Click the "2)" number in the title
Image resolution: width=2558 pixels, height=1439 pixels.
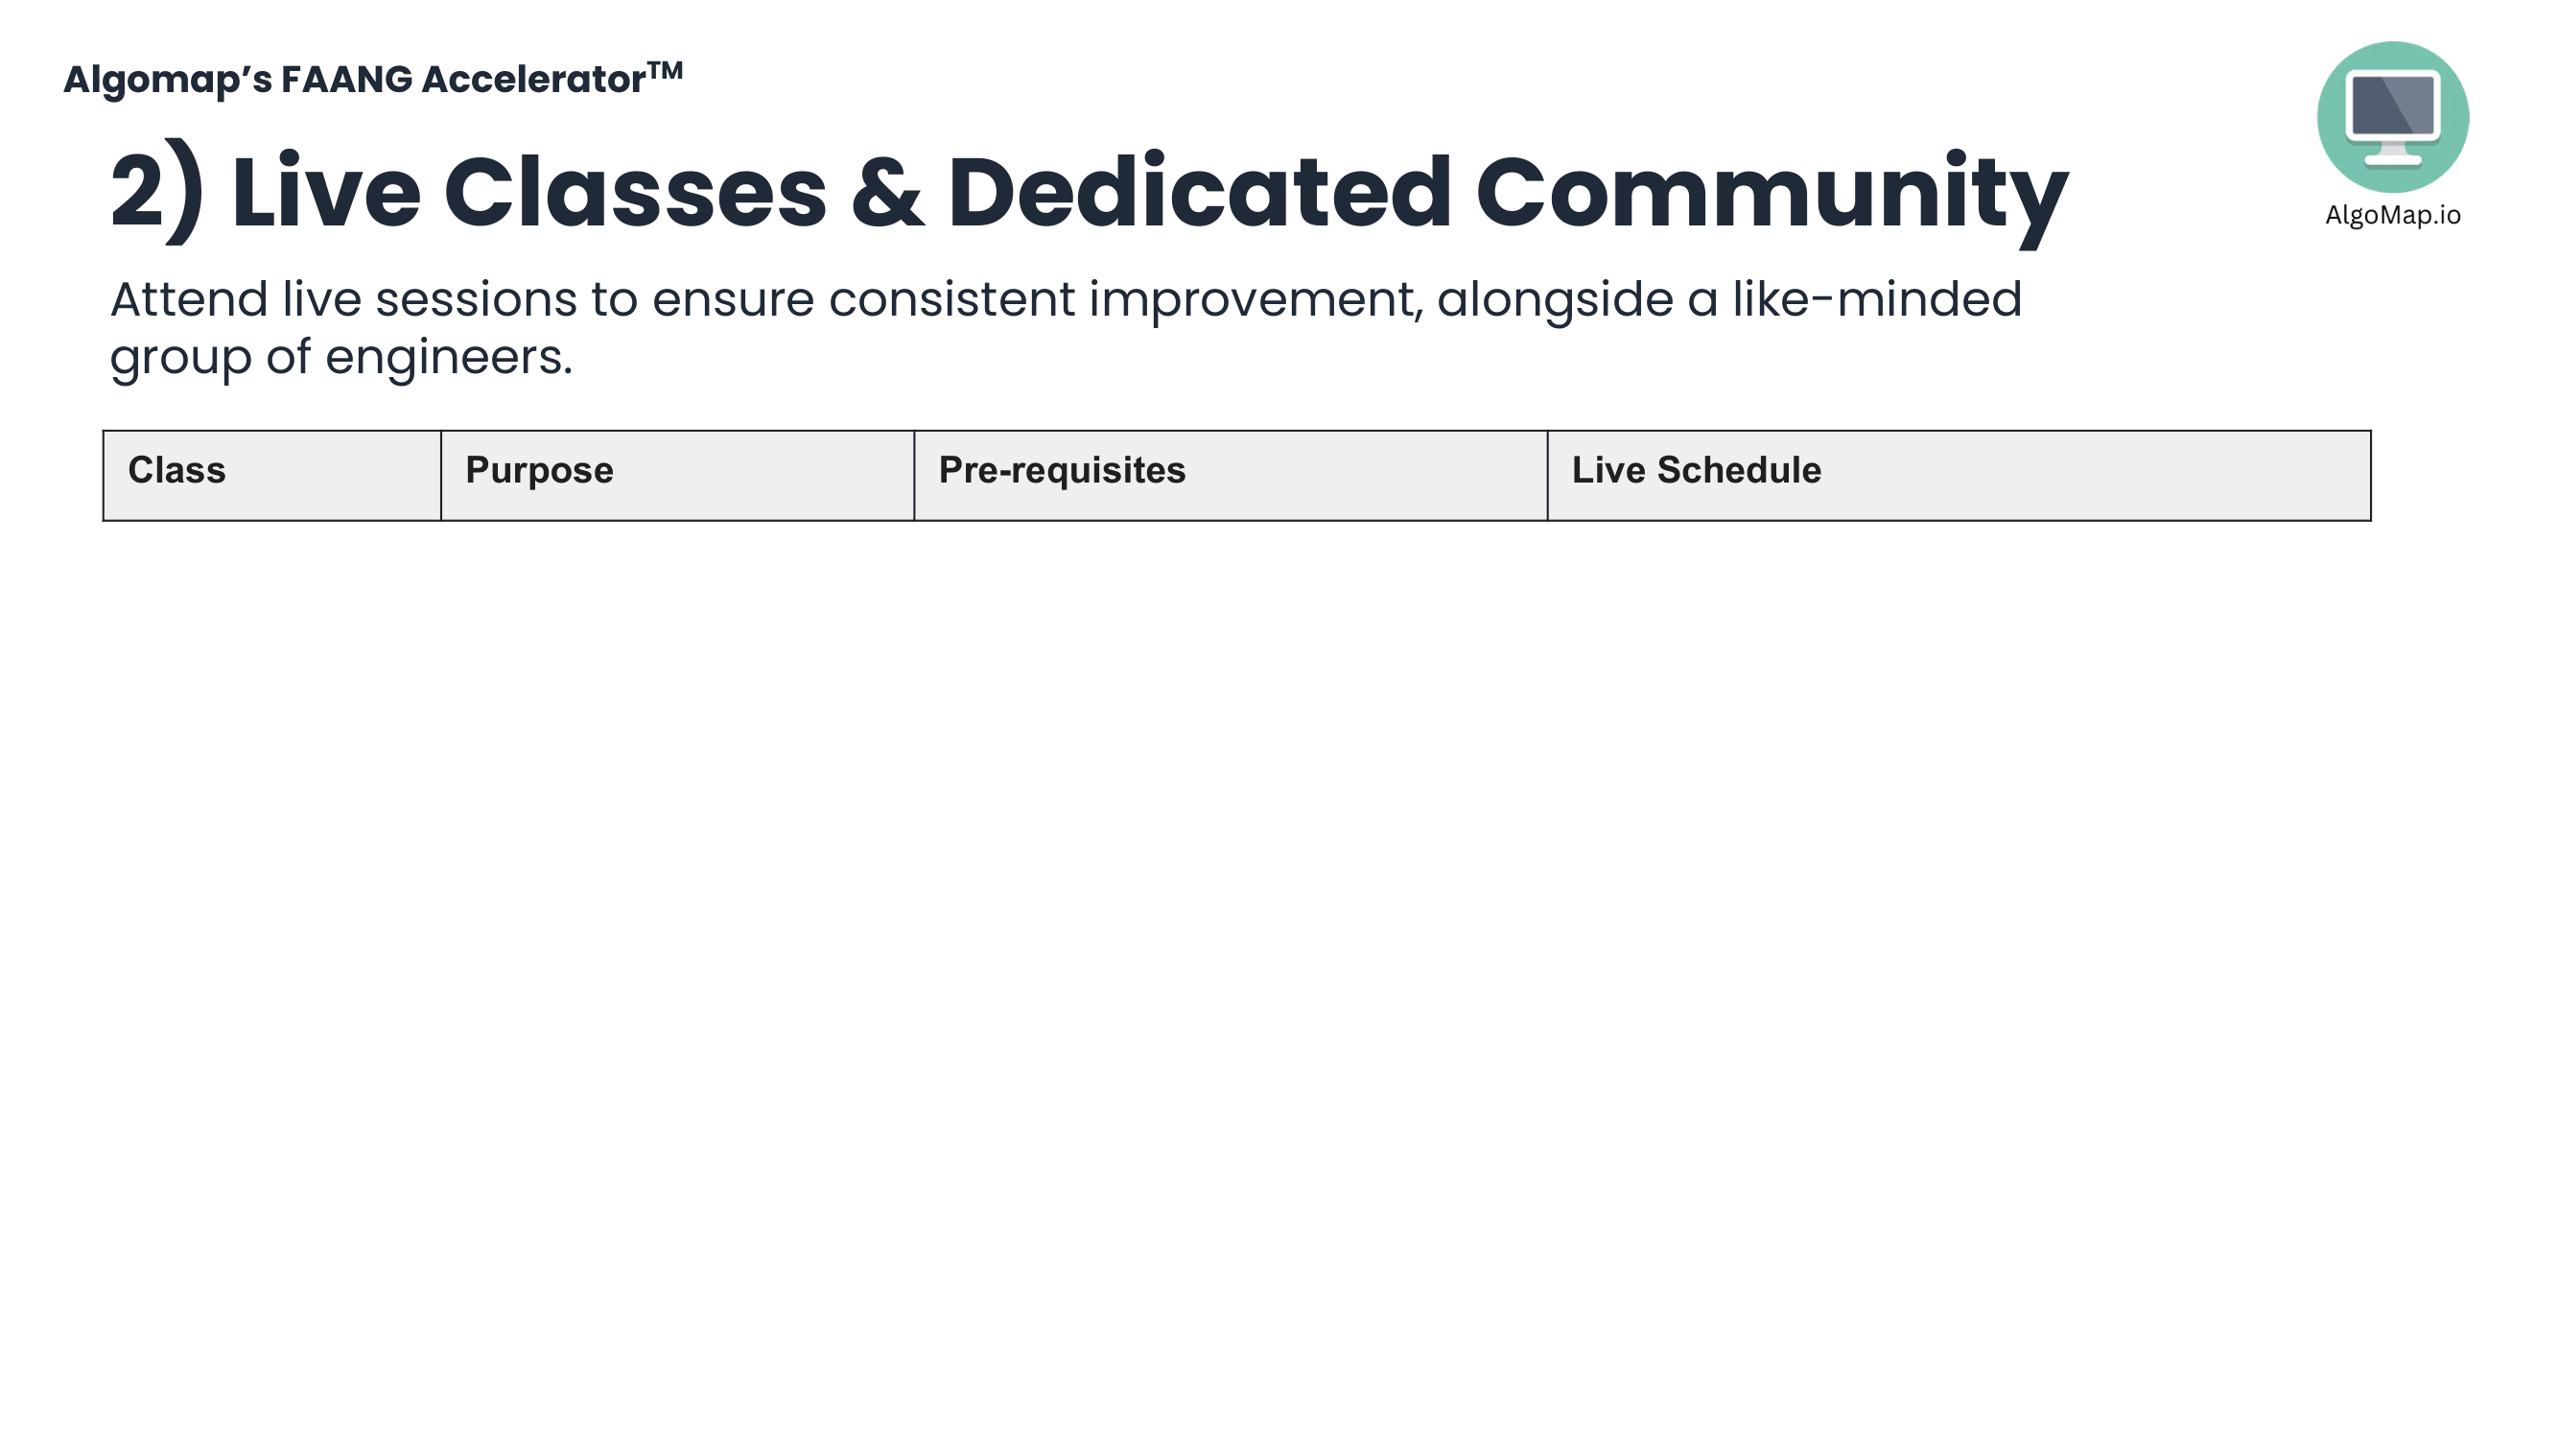[157, 192]
